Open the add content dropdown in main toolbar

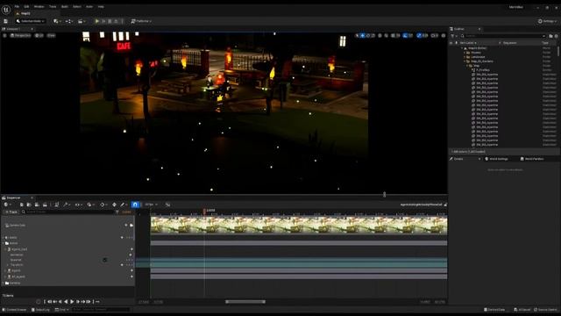coord(57,21)
